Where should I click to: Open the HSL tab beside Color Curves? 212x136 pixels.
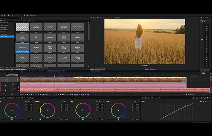tap(152, 98)
